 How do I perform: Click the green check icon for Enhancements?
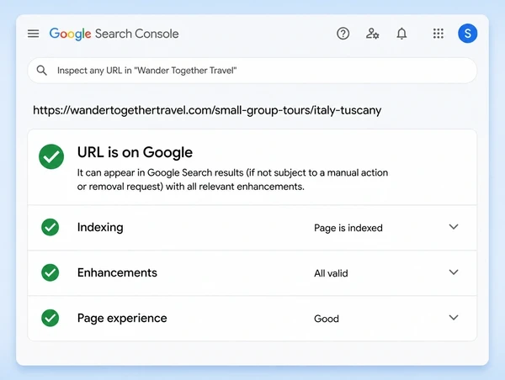point(50,272)
